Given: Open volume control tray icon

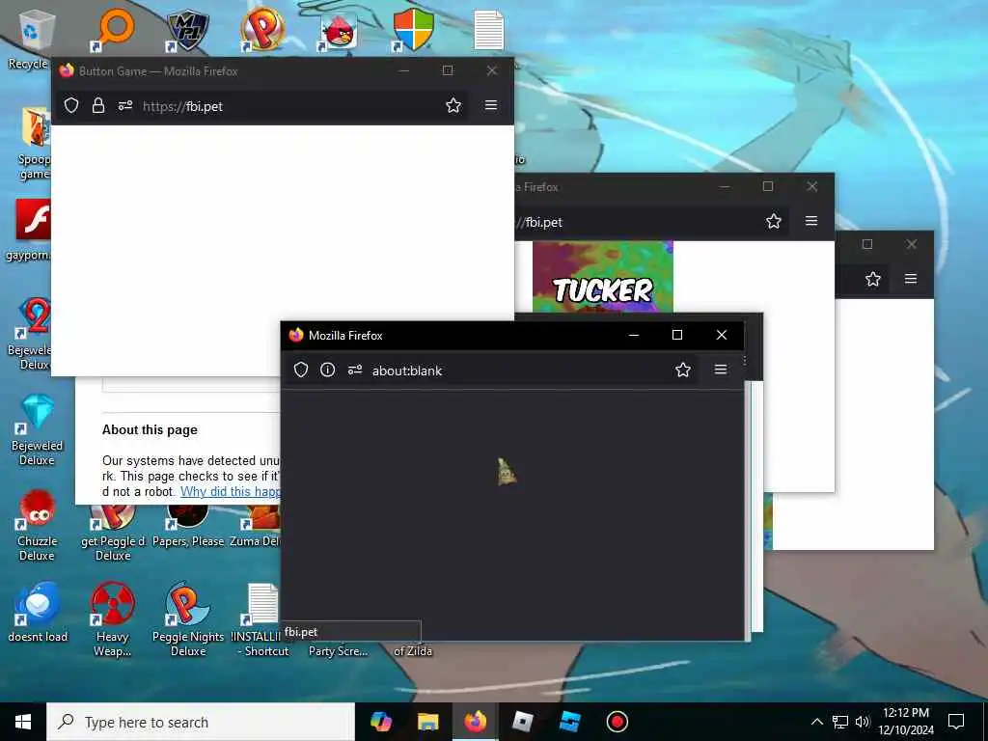Looking at the screenshot, I should tap(863, 722).
